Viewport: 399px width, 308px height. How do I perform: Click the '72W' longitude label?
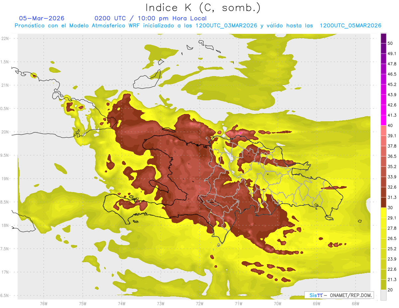[199, 303]
